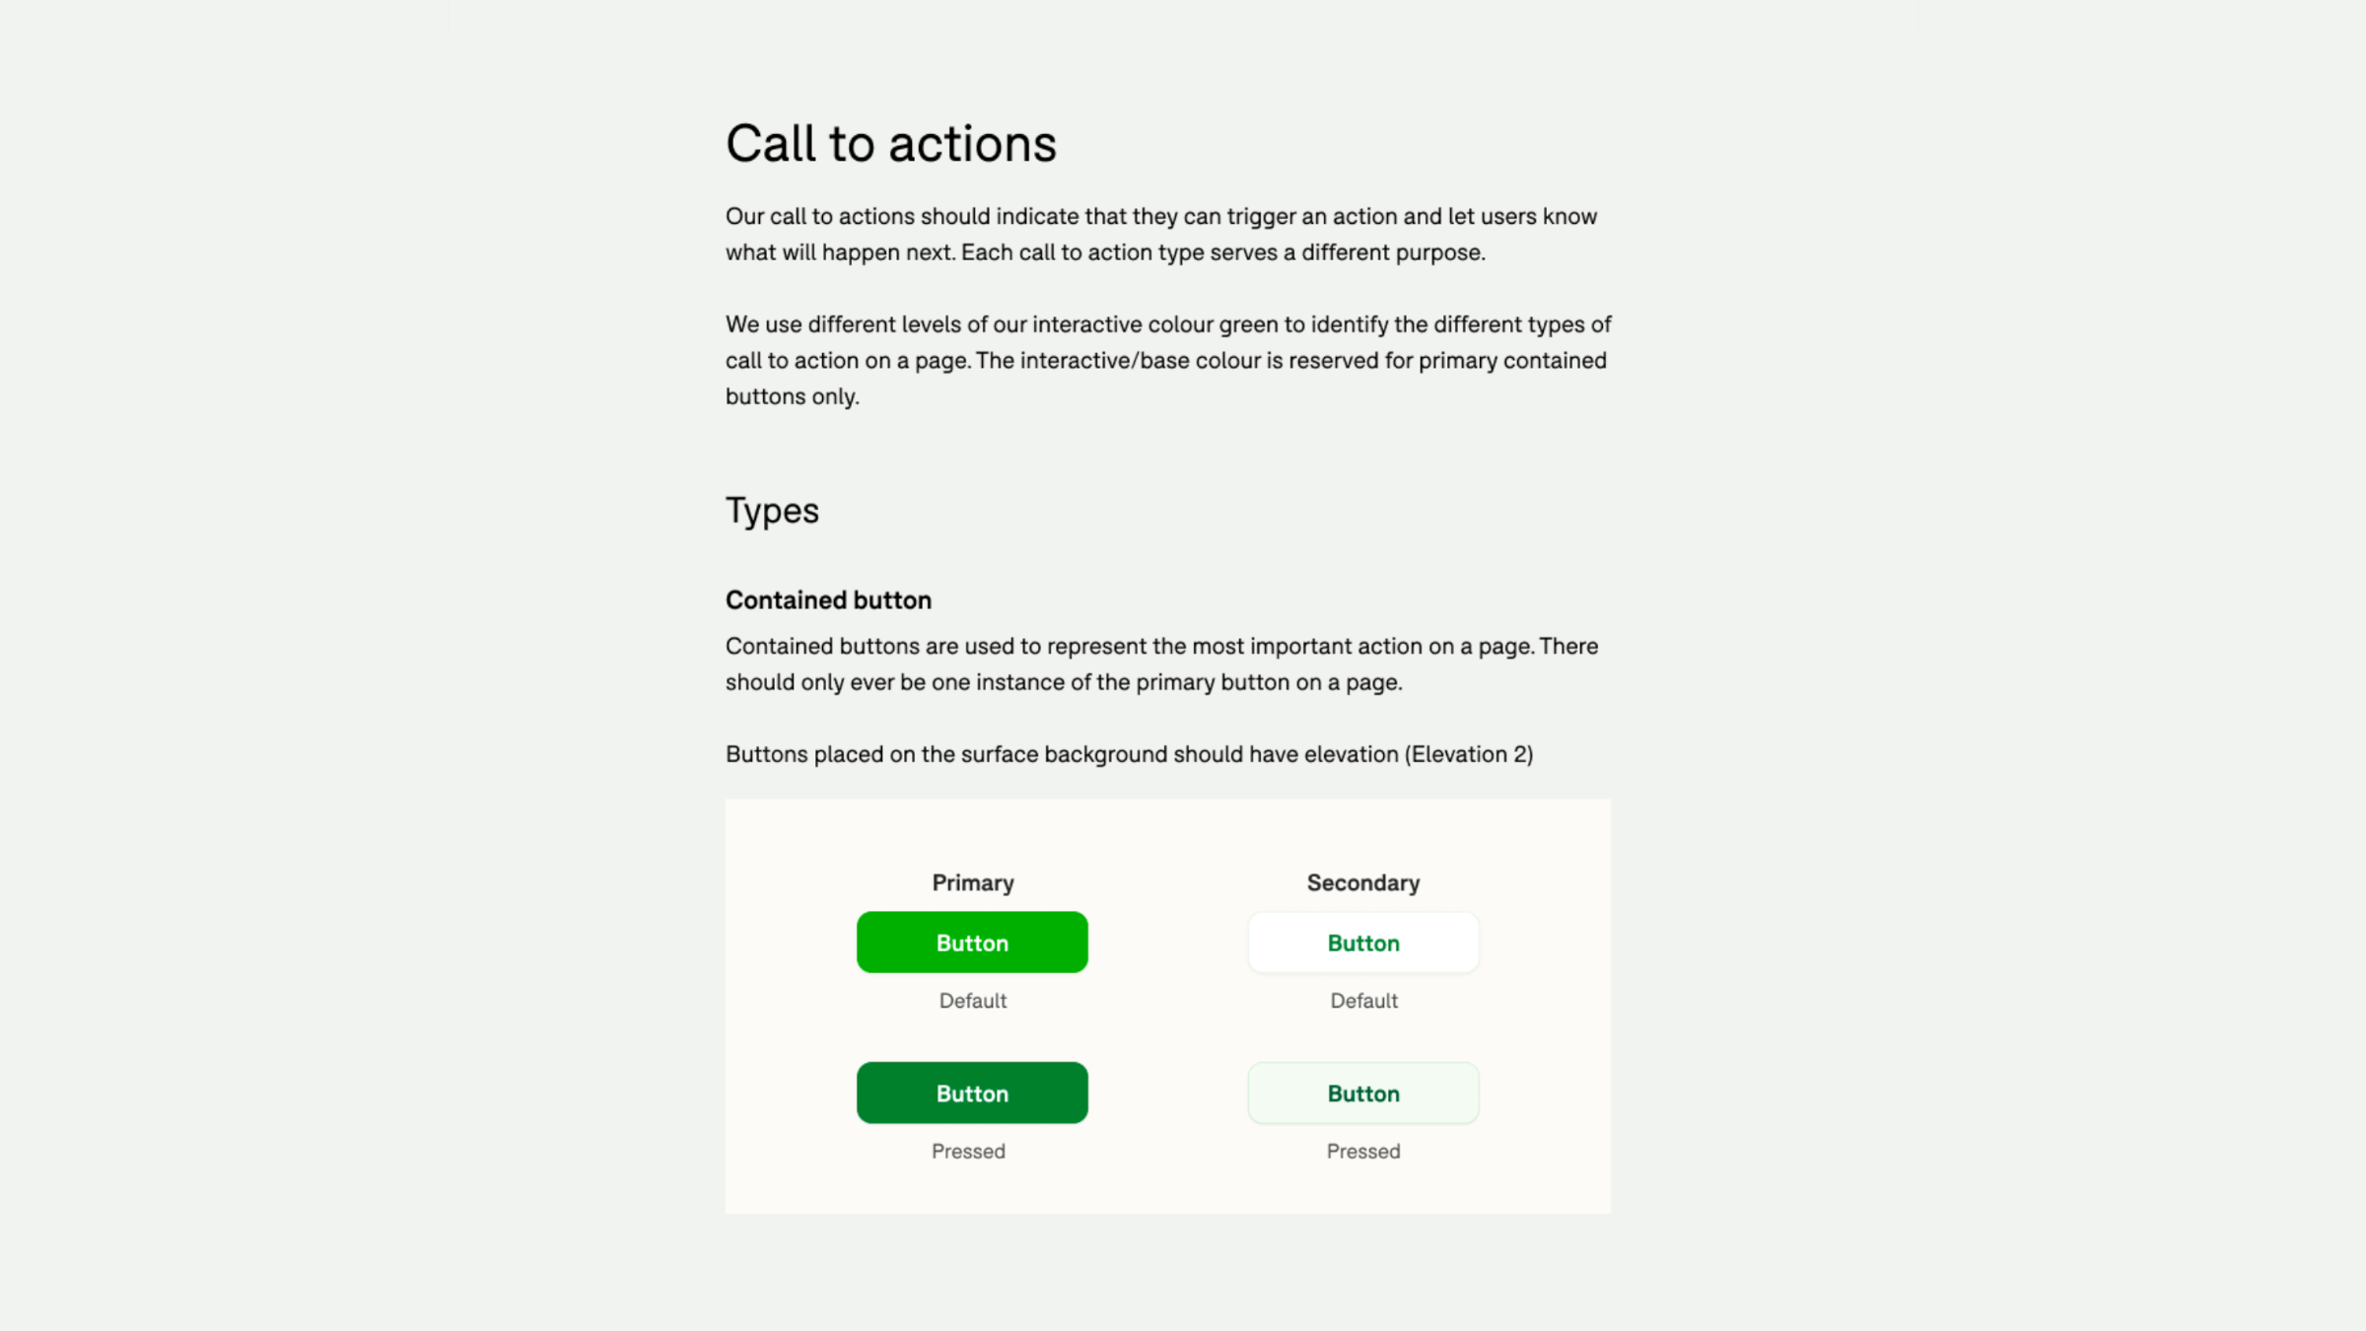
Task: Click the "Call to actions" page heading
Action: coord(890,144)
